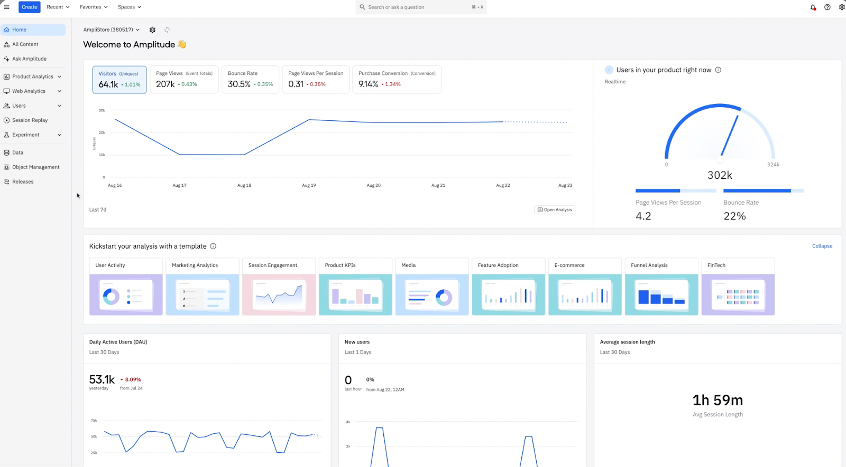Select the Page Views metric card
Image resolution: width=846 pixels, height=467 pixels.
tap(184, 80)
